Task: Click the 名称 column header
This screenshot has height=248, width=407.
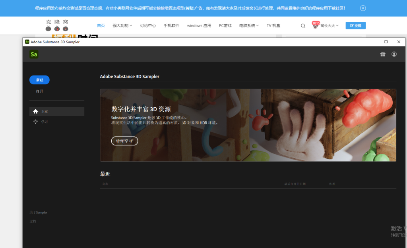Action: click(x=105, y=184)
